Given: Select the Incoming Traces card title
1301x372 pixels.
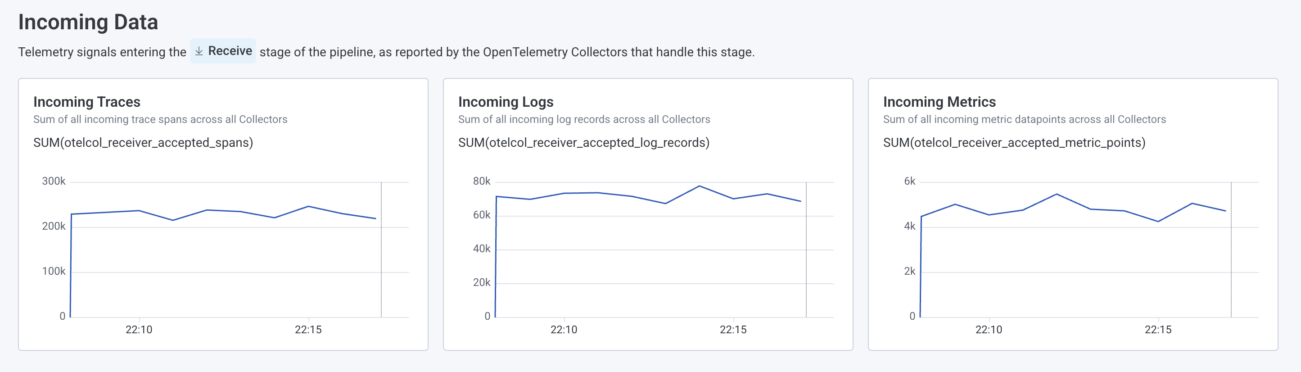Looking at the screenshot, I should pyautogui.click(x=87, y=102).
